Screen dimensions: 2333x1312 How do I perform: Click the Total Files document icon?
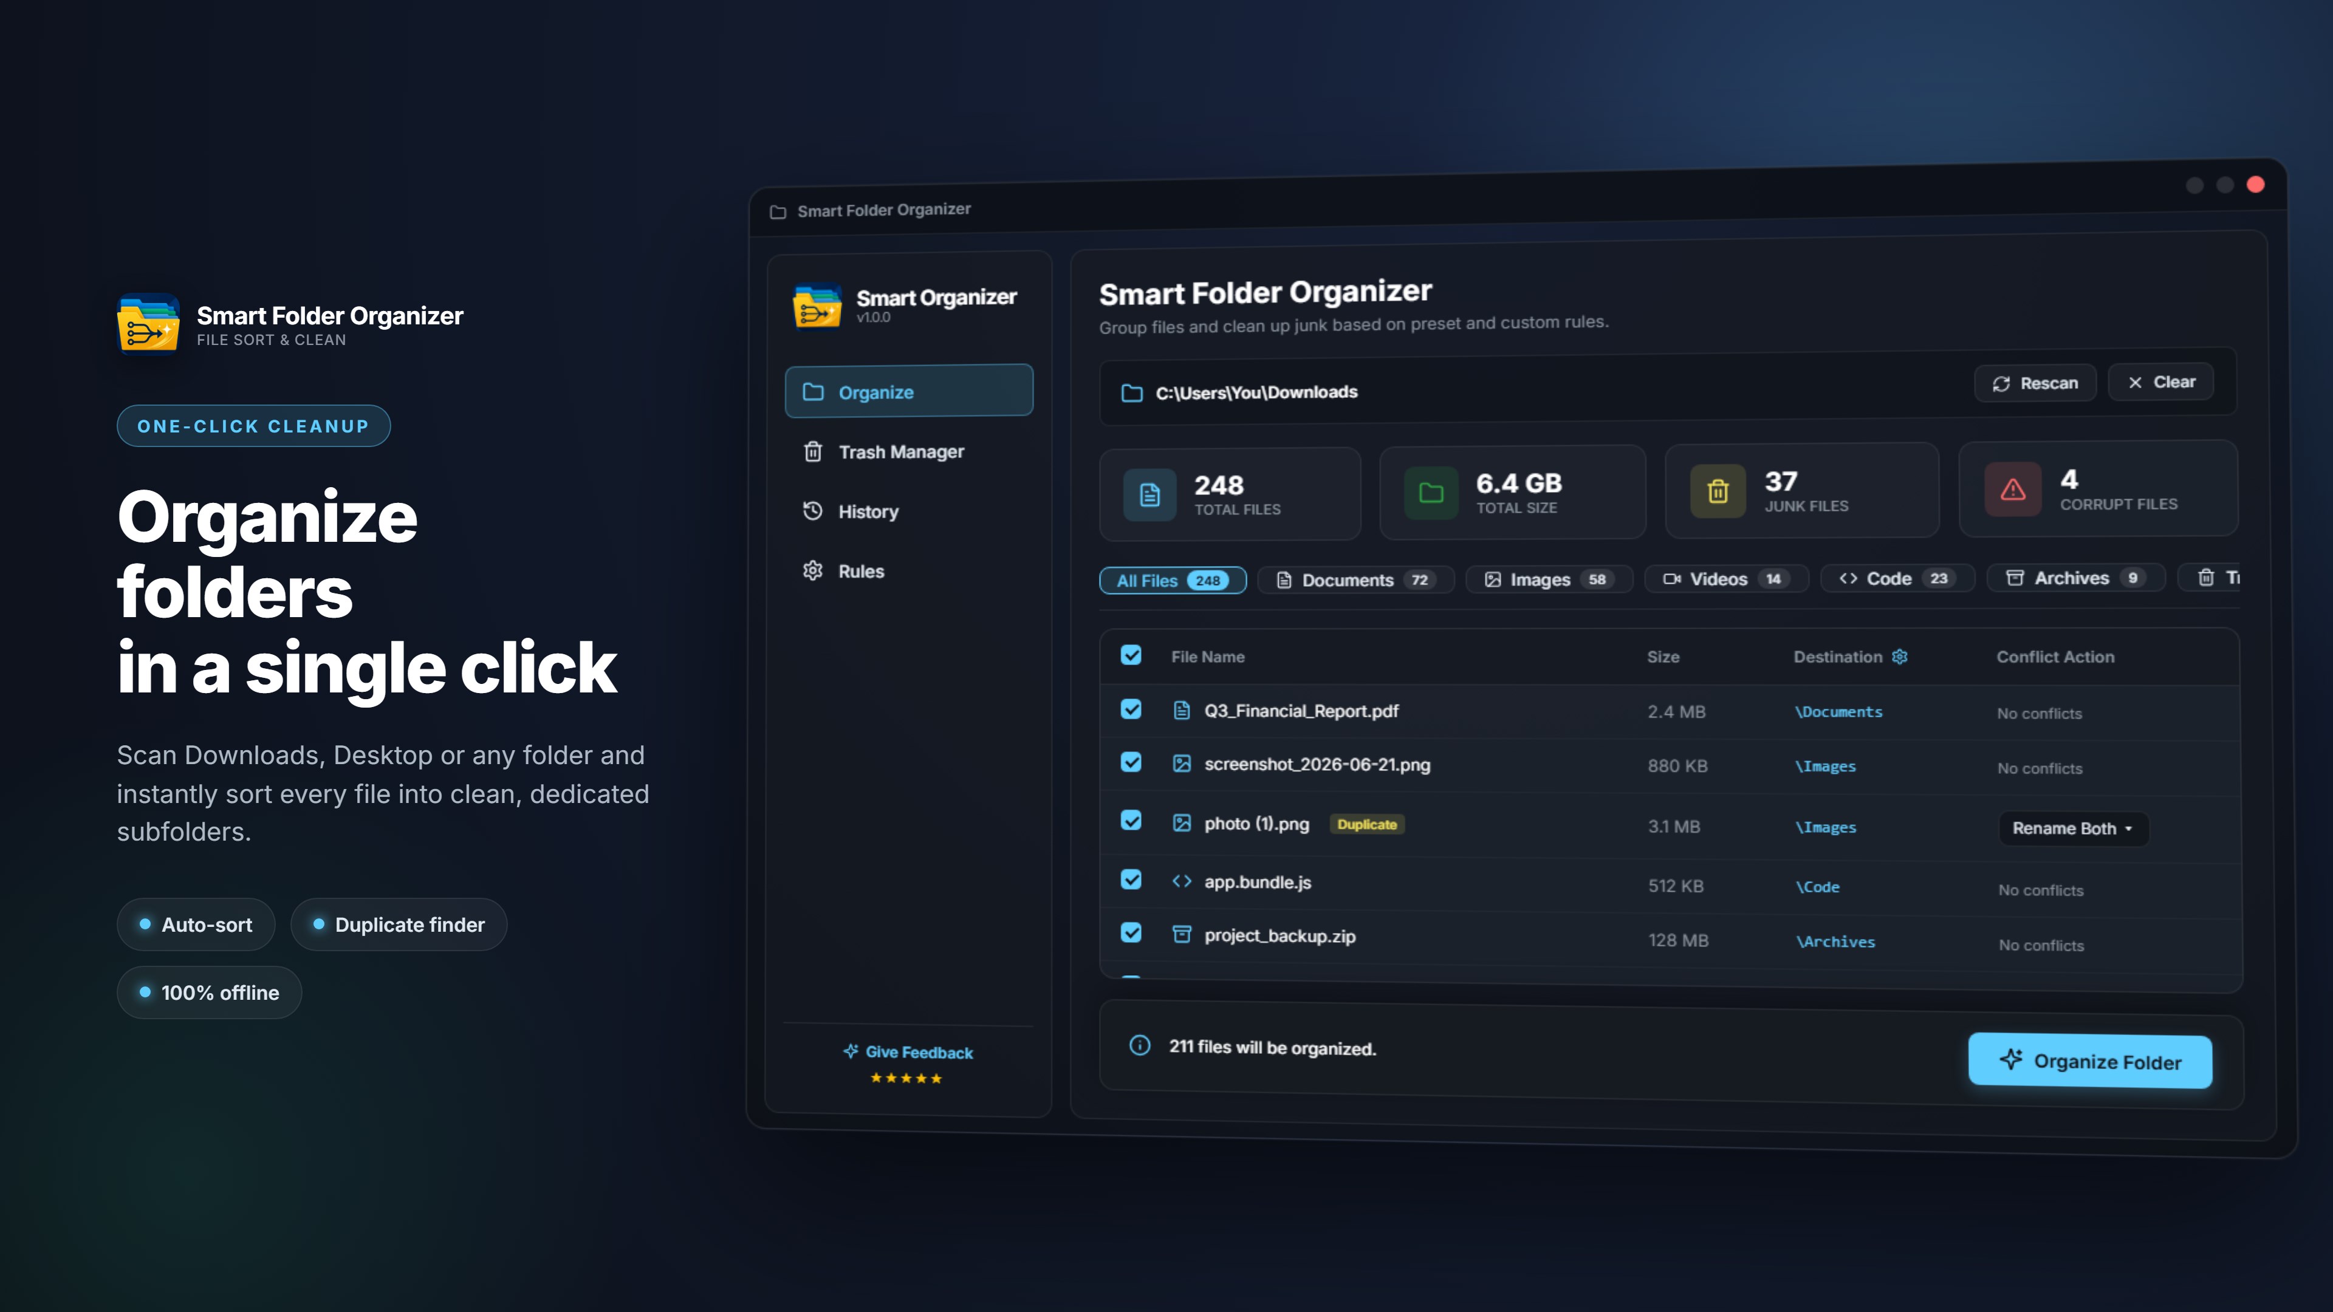pyautogui.click(x=1149, y=494)
